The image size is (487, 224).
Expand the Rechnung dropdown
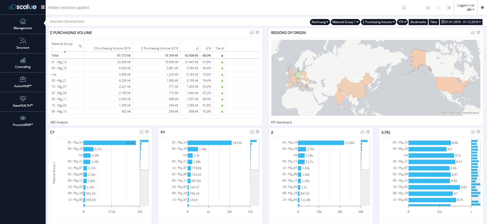click(x=320, y=22)
